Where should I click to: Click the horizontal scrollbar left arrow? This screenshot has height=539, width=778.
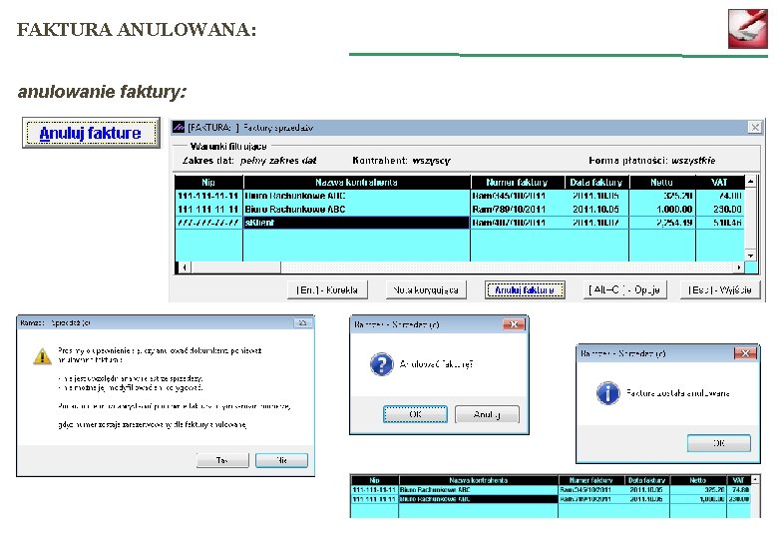tap(185, 268)
